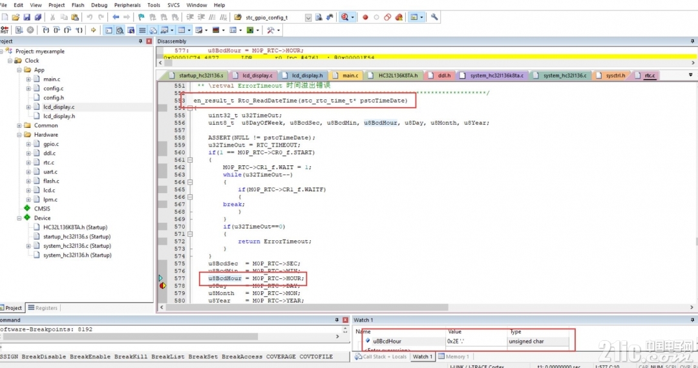This screenshot has width=698, height=368.
Task: Navigate forwards with the right arrow
Action: point(127,17)
